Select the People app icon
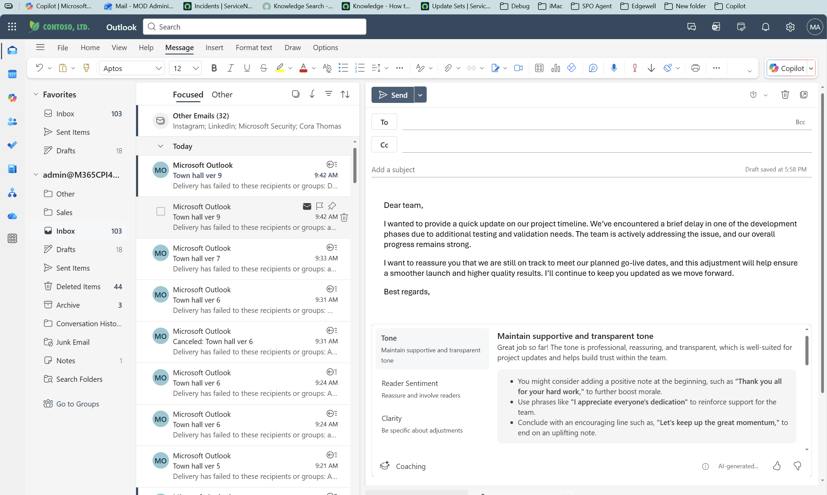827x495 pixels. [12, 122]
